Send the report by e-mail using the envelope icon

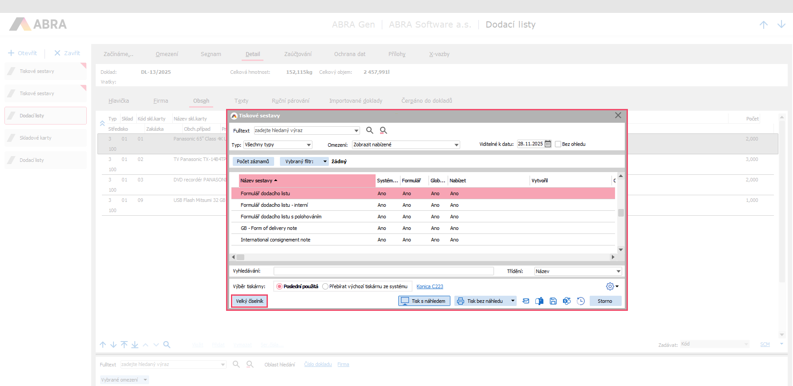pyautogui.click(x=526, y=301)
